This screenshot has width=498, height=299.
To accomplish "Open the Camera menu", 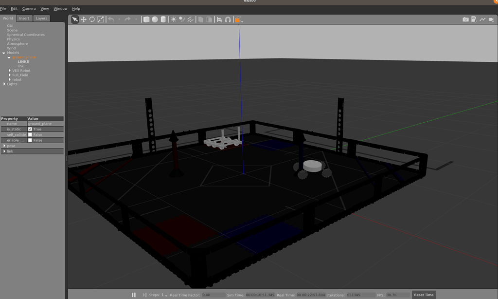I will pos(29,8).
